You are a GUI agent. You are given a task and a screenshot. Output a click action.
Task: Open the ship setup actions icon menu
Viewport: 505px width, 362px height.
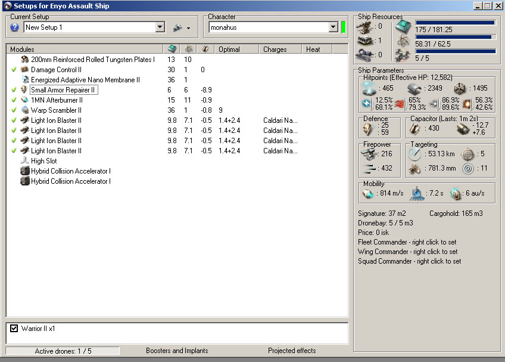[177, 28]
